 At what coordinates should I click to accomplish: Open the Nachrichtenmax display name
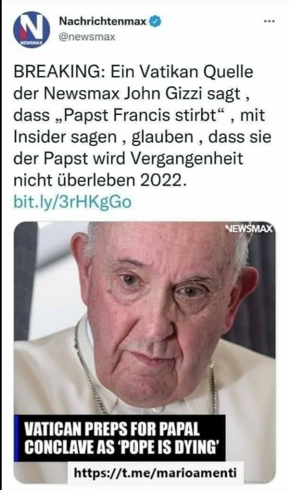pos(103,21)
